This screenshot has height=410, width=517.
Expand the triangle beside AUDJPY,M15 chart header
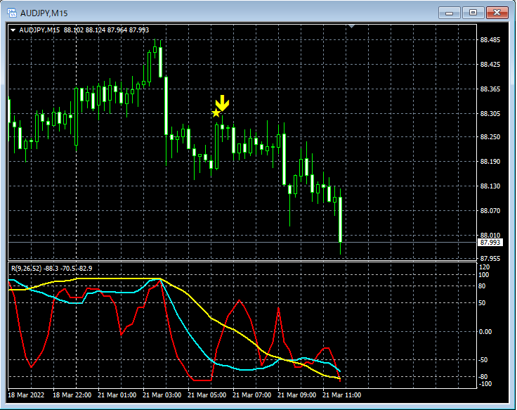coord(13,30)
